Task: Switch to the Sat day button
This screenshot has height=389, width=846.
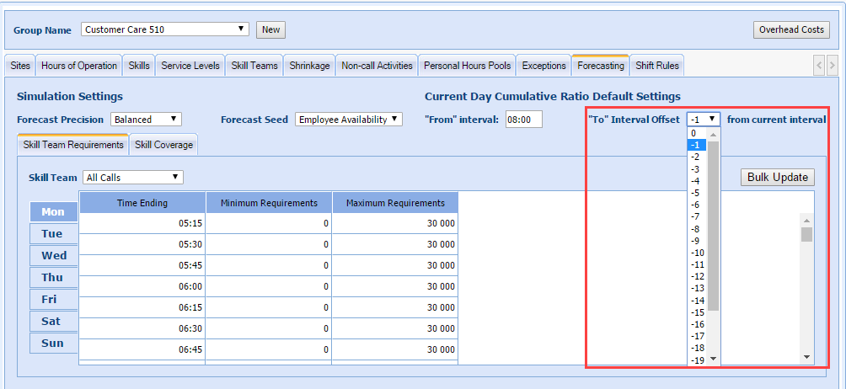Action: click(x=51, y=322)
